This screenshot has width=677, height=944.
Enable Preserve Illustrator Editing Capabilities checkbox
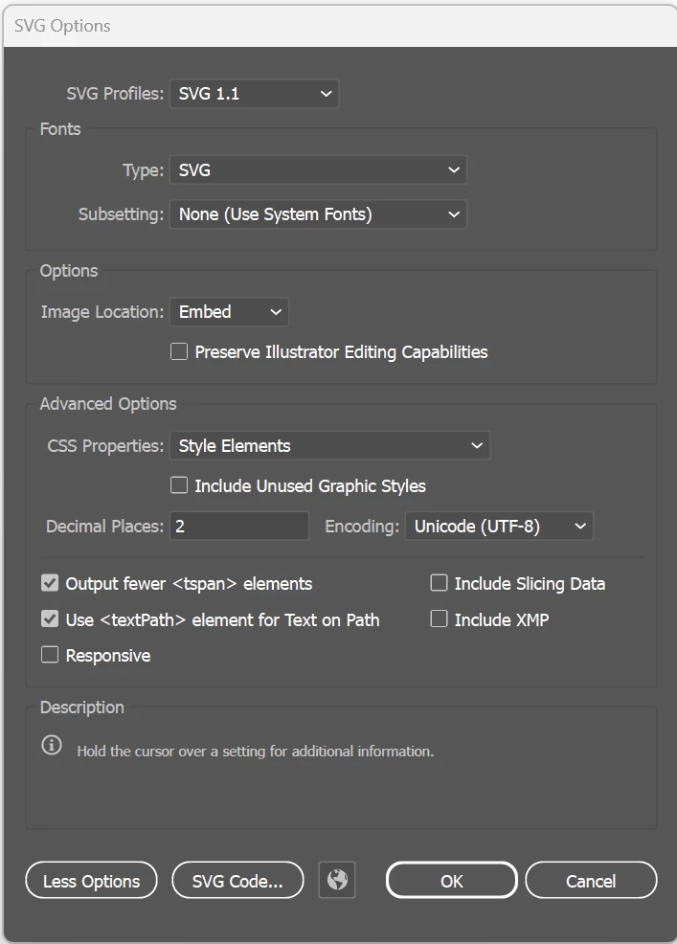click(179, 351)
